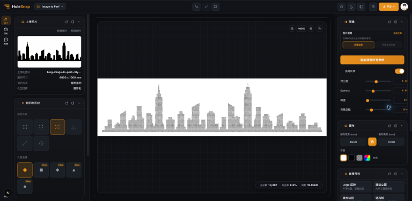The width and height of the screenshot is (412, 201).
Task: Select the diamond hole shape (Plus)
Action: 57,170
